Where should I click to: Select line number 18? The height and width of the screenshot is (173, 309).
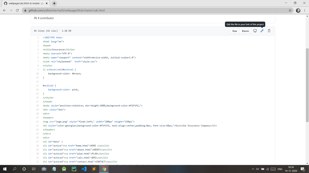37,105
